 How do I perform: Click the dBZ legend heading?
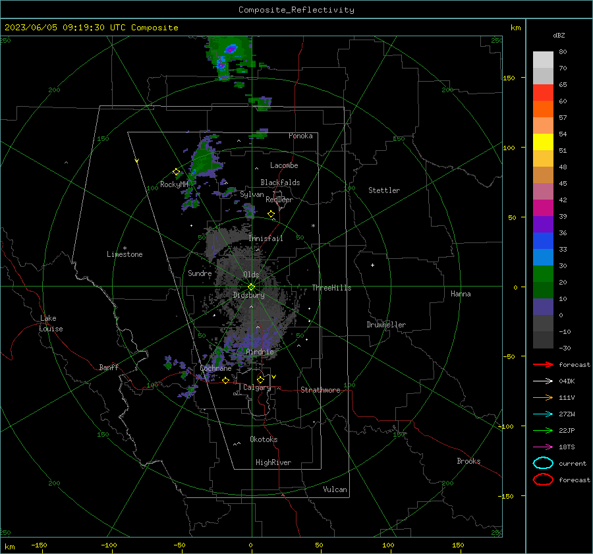[559, 36]
